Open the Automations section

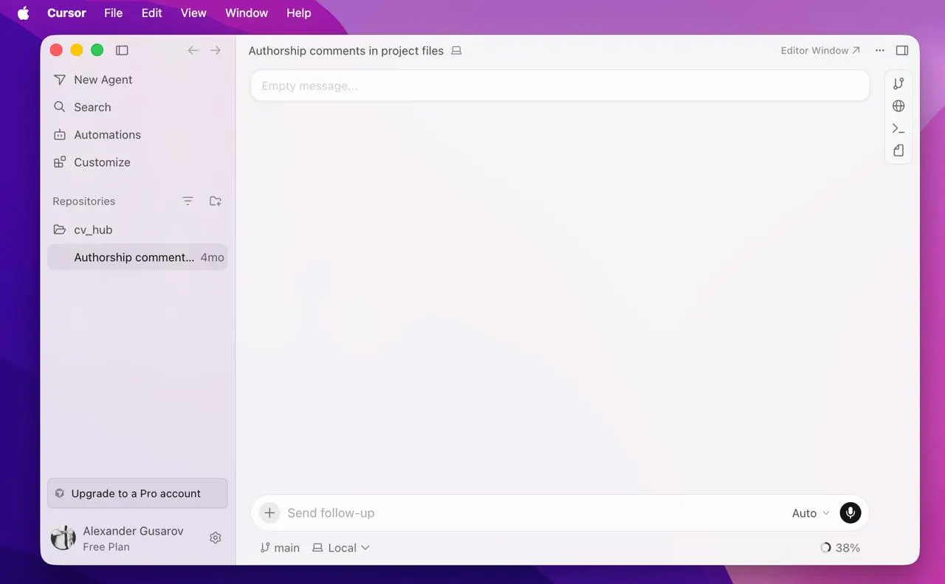pos(137,135)
